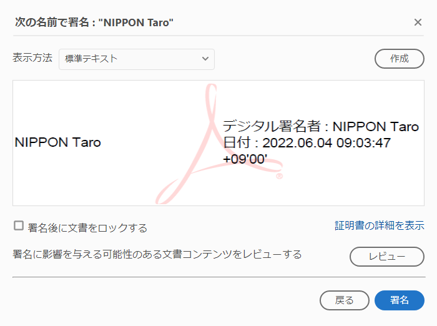This screenshot has width=437, height=326.
Task: Open the 表示方法 dropdown showing 標準テキスト
Action: [x=137, y=59]
